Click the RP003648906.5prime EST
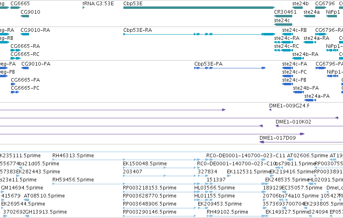The width and height of the screenshot is (343, 218). pyautogui.click(x=160, y=208)
